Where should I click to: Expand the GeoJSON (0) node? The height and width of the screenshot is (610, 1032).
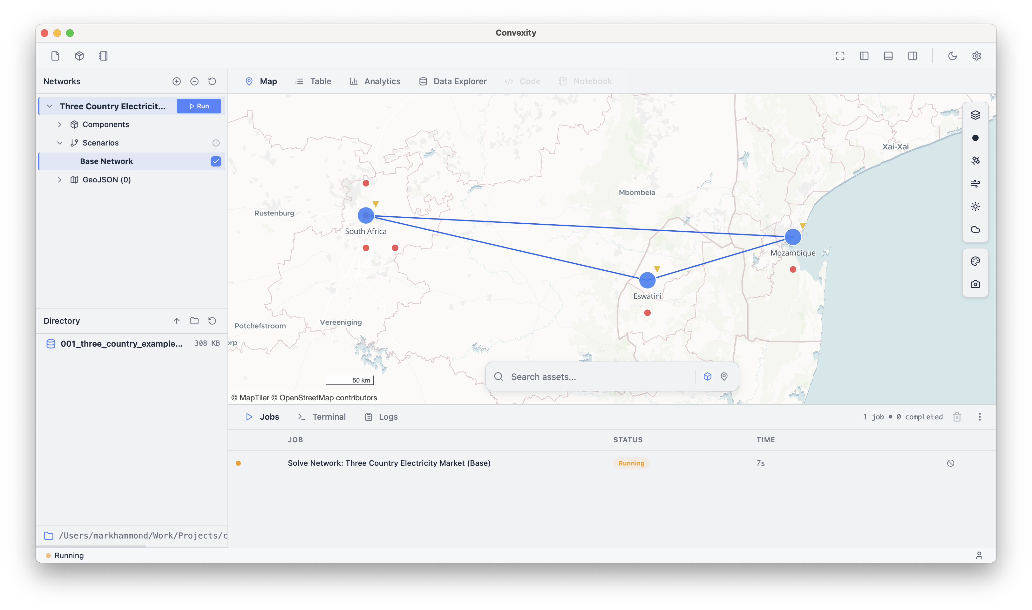[x=60, y=180]
